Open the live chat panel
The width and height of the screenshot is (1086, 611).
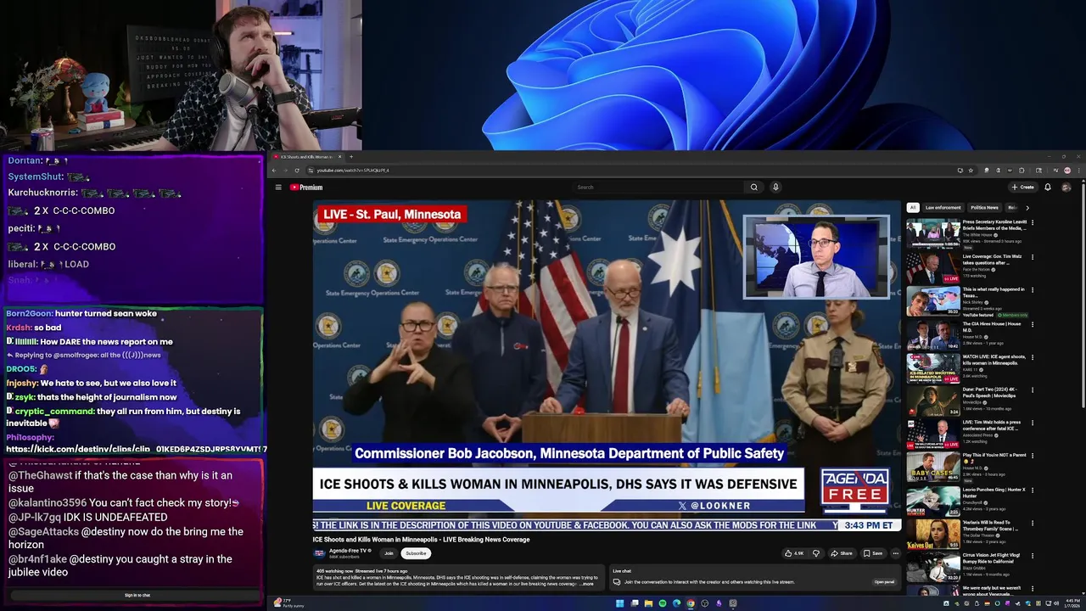tap(884, 582)
